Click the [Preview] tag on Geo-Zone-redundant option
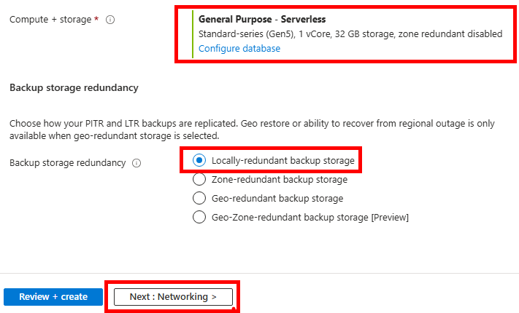Screen dimensions: 519x313 390,217
